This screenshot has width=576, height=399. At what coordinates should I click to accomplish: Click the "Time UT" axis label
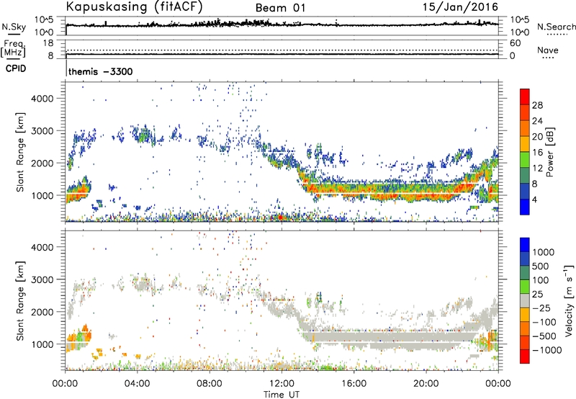(282, 395)
